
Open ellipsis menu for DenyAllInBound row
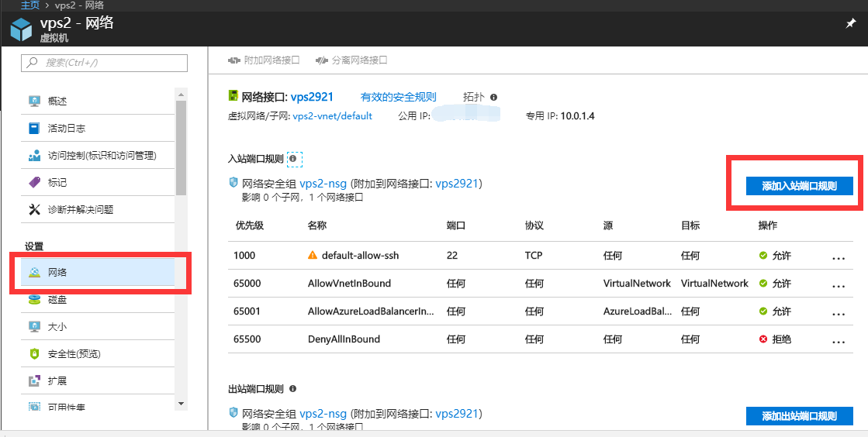(x=839, y=341)
